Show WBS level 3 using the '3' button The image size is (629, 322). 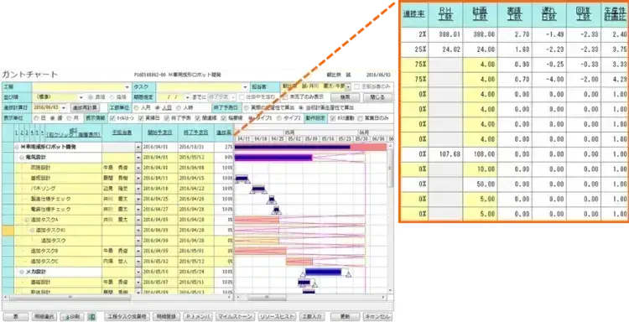(27, 132)
